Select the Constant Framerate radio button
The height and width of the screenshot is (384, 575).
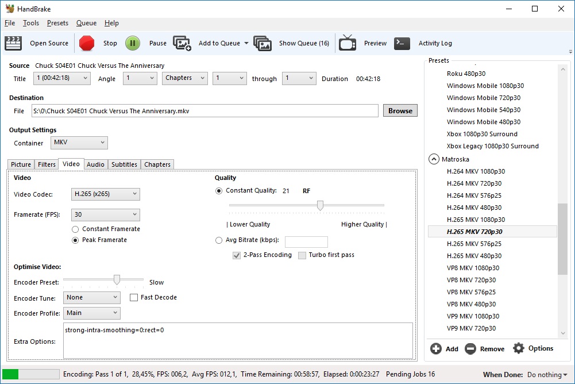75,229
